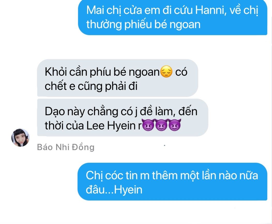The width and height of the screenshot is (272, 224).
Task: Select the blue message starting Chị cóc tin
Action: pos(172,182)
